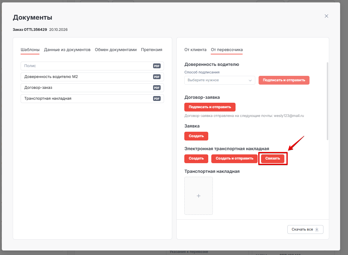
Task: Select the Претензия tab
Action: pos(152,50)
